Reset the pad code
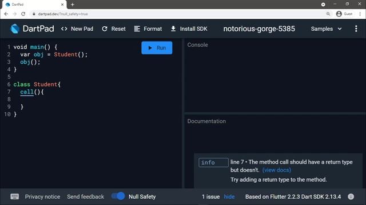366x205 pixels. (x=114, y=29)
